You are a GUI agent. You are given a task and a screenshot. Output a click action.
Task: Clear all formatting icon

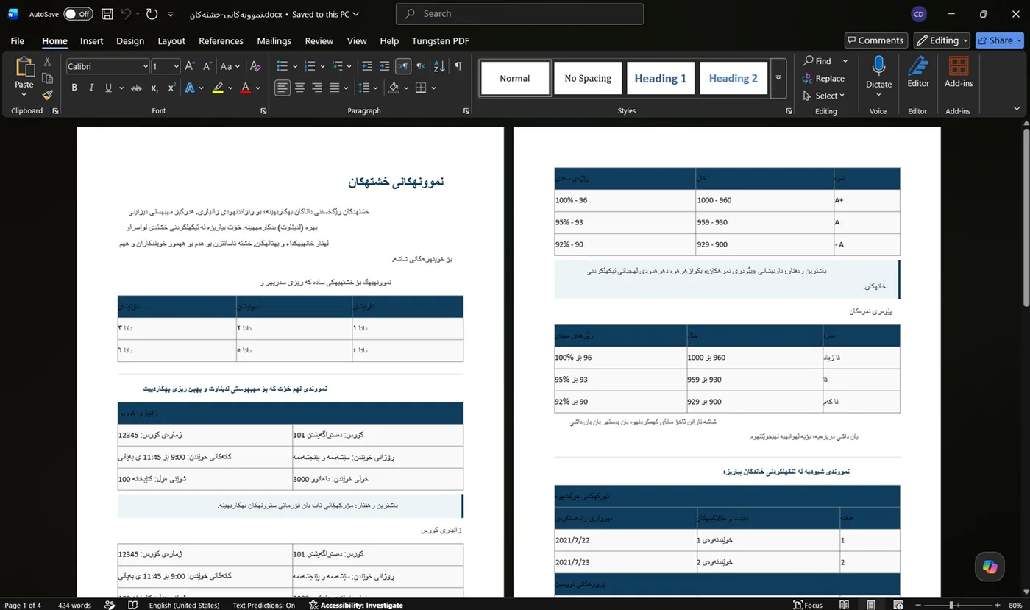(x=255, y=66)
